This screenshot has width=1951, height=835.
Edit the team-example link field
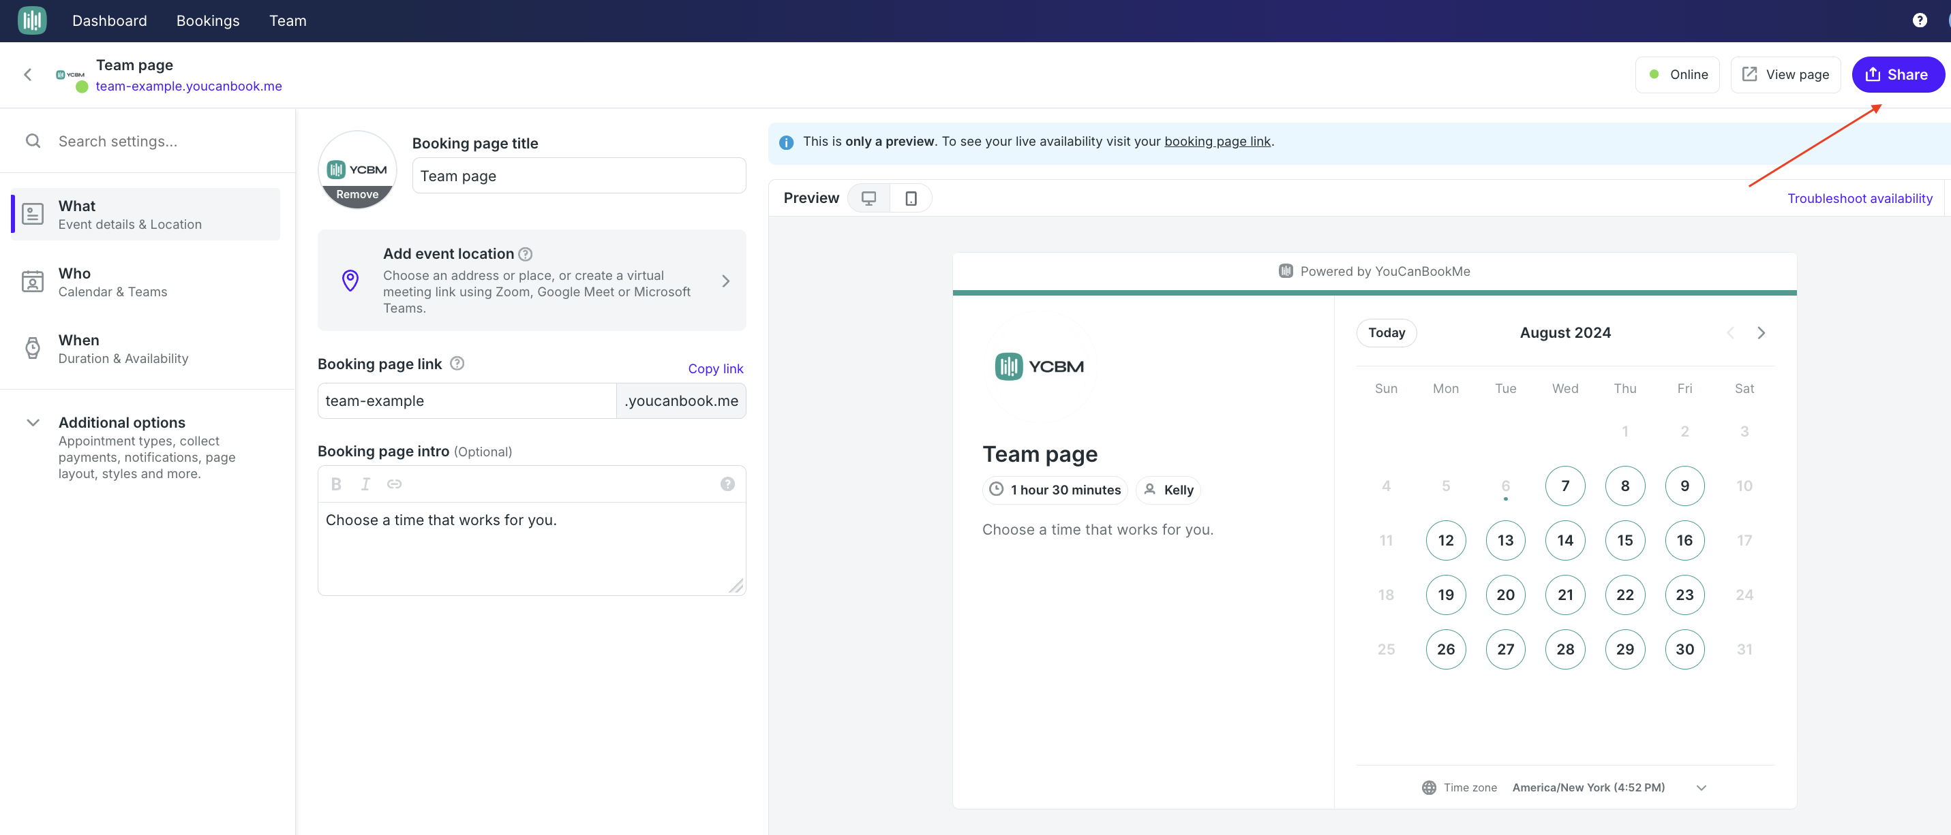tap(466, 401)
